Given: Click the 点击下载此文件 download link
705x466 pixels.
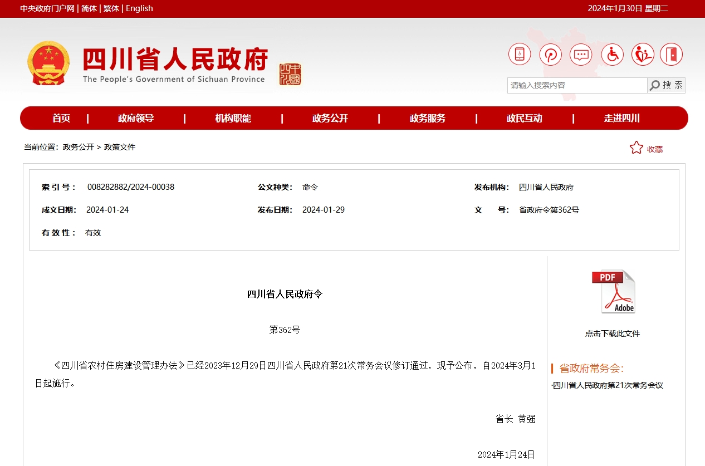Looking at the screenshot, I should pos(613,333).
